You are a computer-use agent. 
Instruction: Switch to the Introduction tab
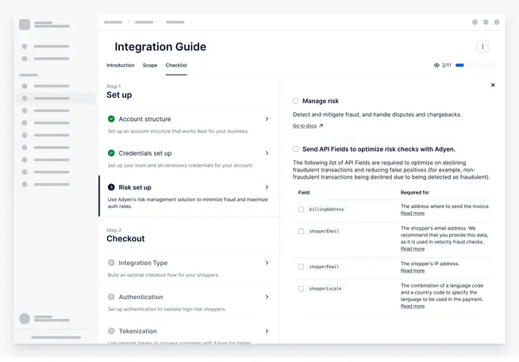[x=120, y=65]
